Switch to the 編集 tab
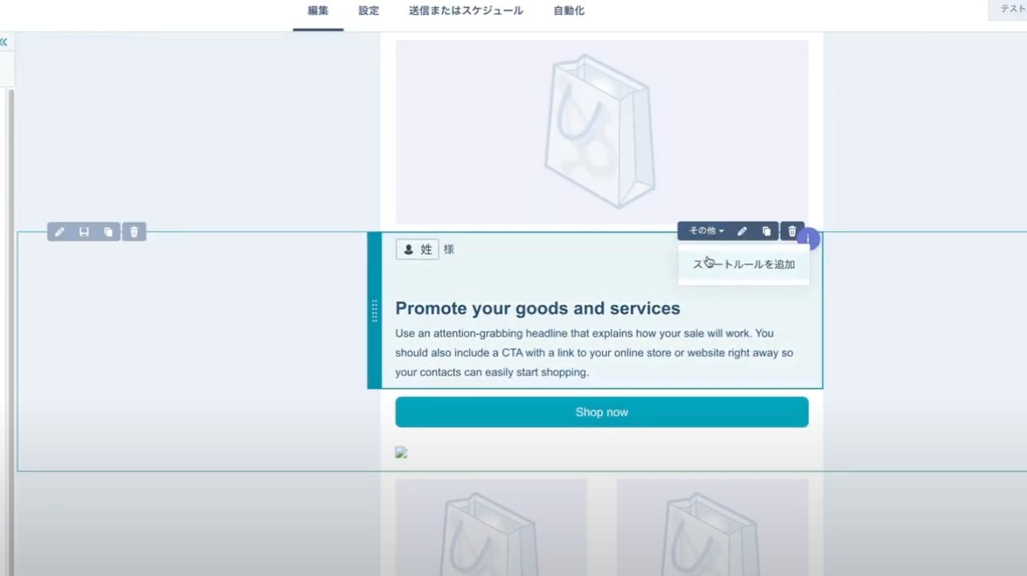 318,11
